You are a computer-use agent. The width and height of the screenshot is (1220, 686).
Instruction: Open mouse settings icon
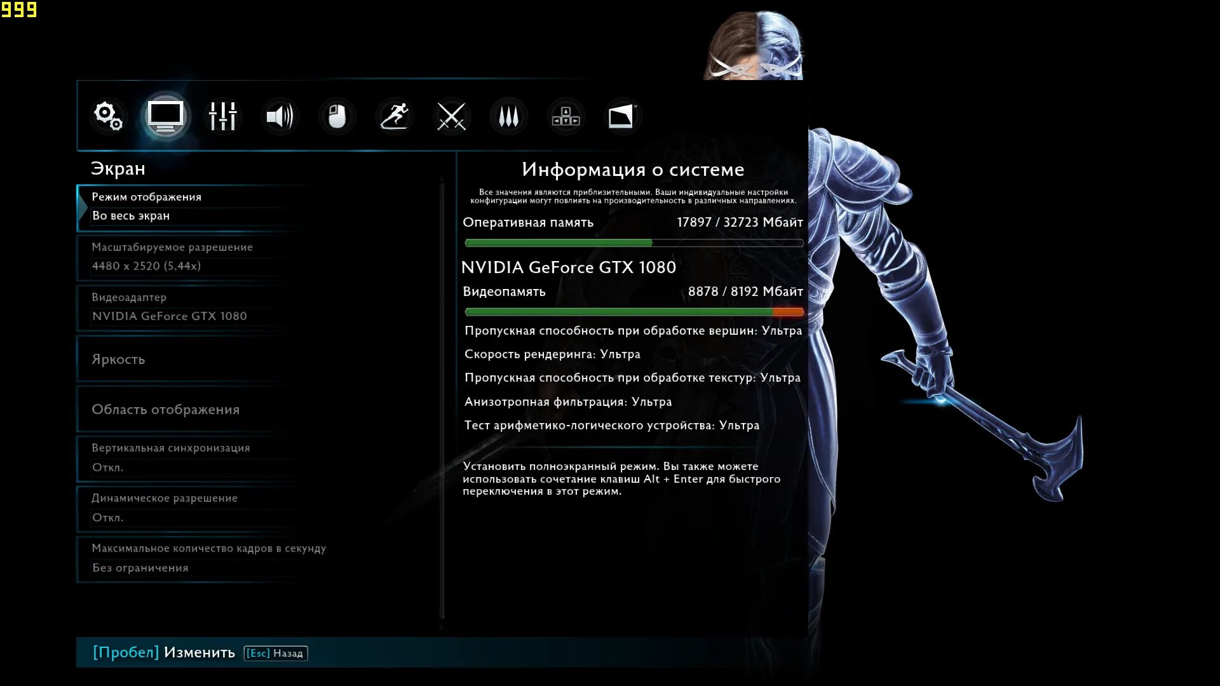tap(337, 116)
